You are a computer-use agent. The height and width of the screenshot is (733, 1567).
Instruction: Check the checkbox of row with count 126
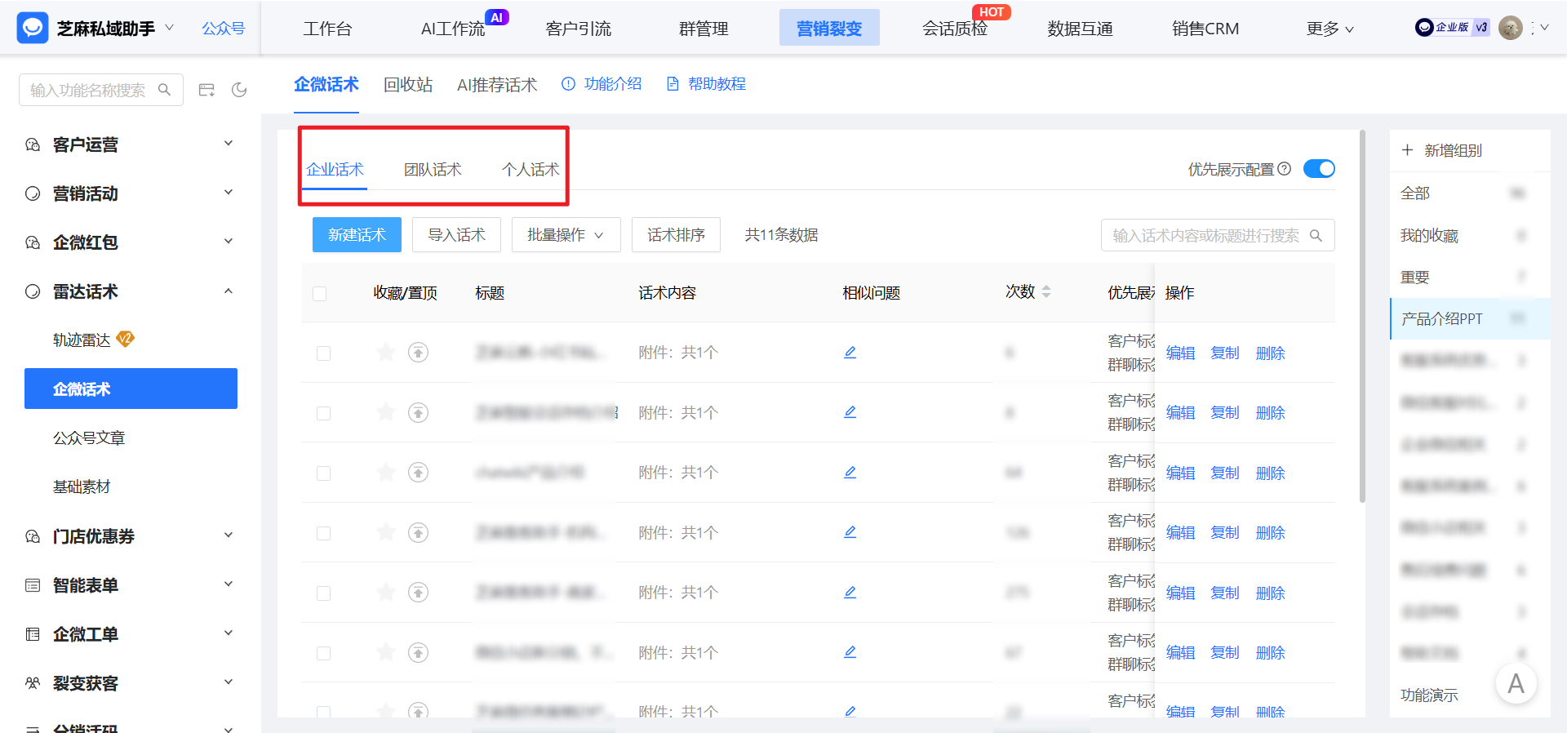point(323,533)
